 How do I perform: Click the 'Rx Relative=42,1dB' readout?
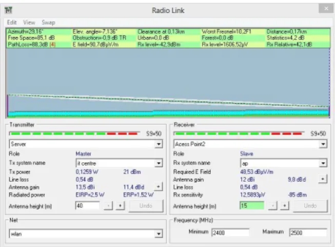[289, 45]
